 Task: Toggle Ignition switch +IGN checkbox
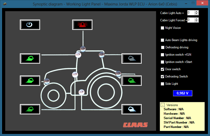point(162,55)
